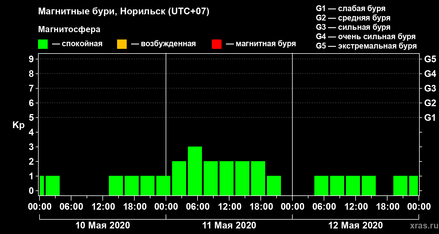This screenshot has width=439, height=234.
Task: Click the — возбужденная legend label
Action: click(x=163, y=44)
